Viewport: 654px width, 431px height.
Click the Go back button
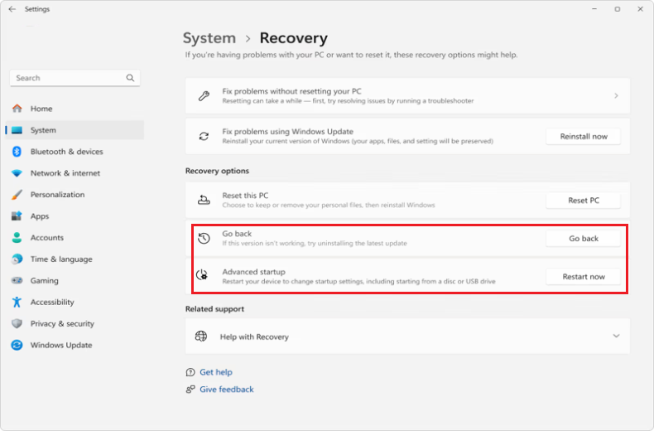coord(583,239)
